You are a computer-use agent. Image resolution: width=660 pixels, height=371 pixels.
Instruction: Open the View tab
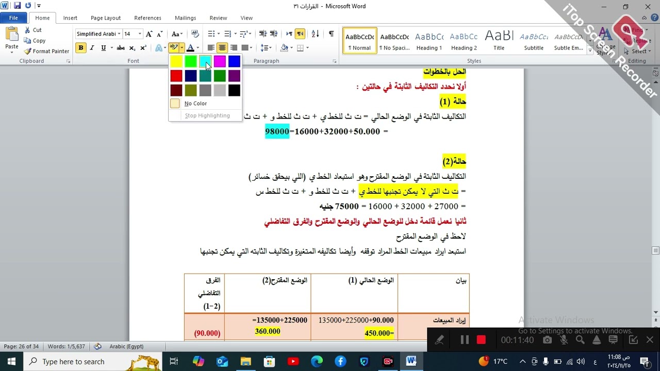(x=246, y=18)
